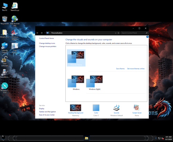Open RebuildIco... desktop shortcut
Image resolution: width=173 pixels, height=142 pixels.
(x=4, y=74)
